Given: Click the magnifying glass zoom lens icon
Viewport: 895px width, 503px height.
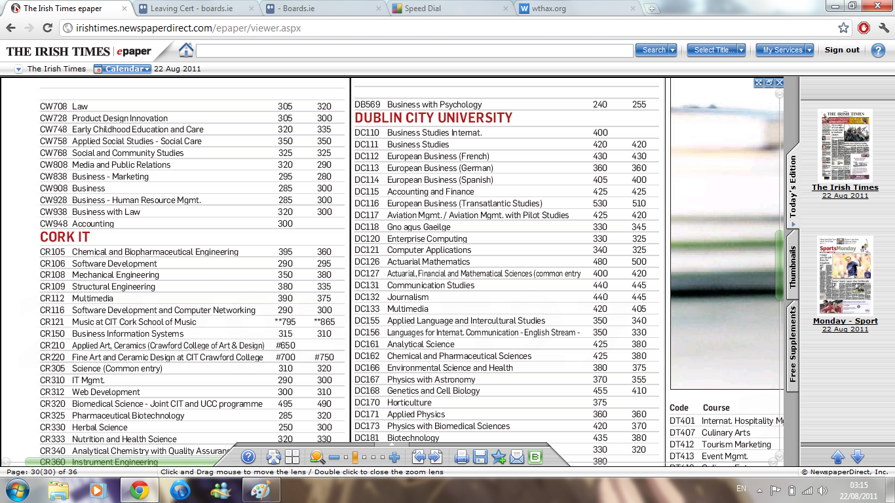Looking at the screenshot, I should pos(317,457).
